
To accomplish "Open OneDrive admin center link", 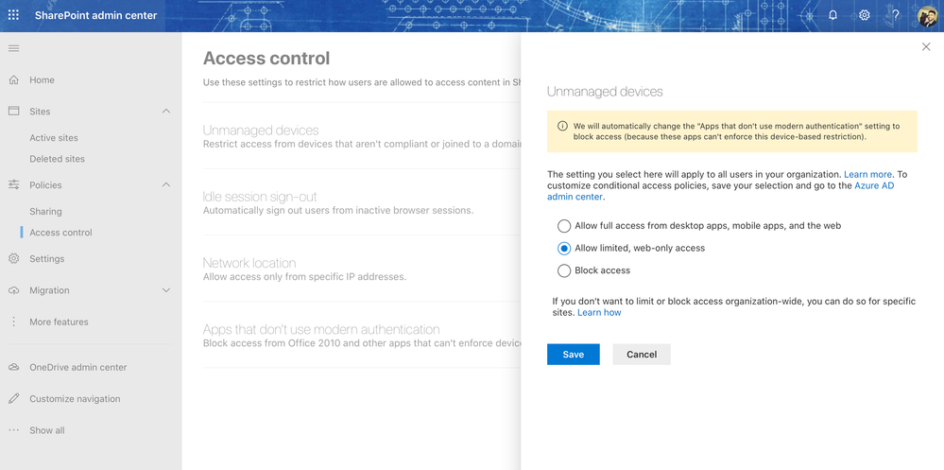I will coord(78,368).
